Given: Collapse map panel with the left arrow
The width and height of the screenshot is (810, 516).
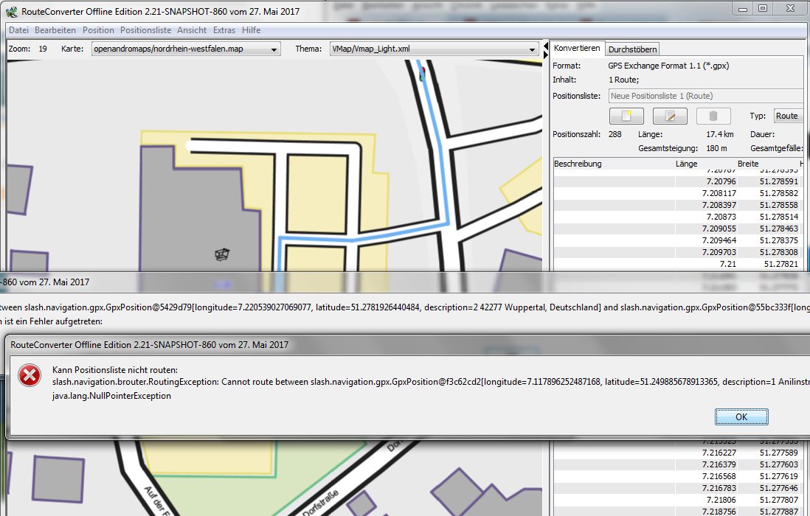Looking at the screenshot, I should tap(547, 45).
